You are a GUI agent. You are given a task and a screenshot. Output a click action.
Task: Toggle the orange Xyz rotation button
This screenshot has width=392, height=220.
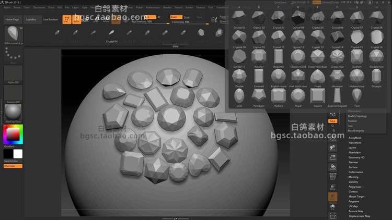point(333,121)
